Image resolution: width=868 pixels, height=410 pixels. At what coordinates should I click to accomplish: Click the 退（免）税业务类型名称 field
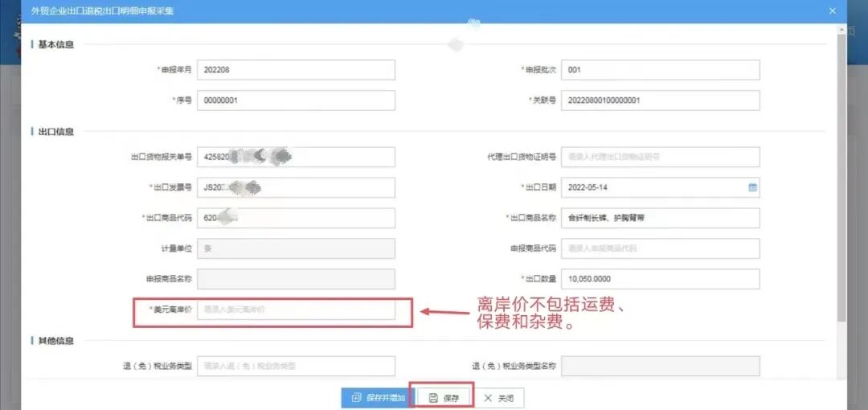(661, 366)
